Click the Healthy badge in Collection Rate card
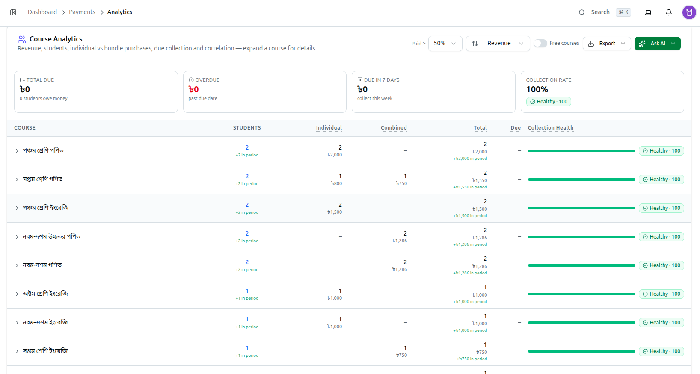 [549, 102]
